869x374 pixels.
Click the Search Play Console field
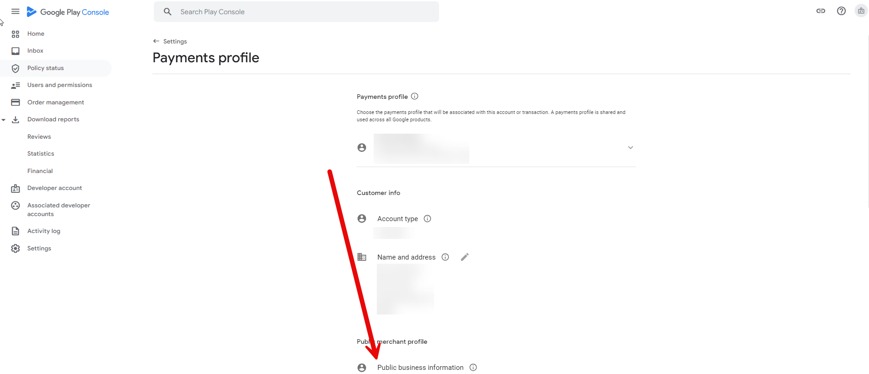click(x=296, y=12)
